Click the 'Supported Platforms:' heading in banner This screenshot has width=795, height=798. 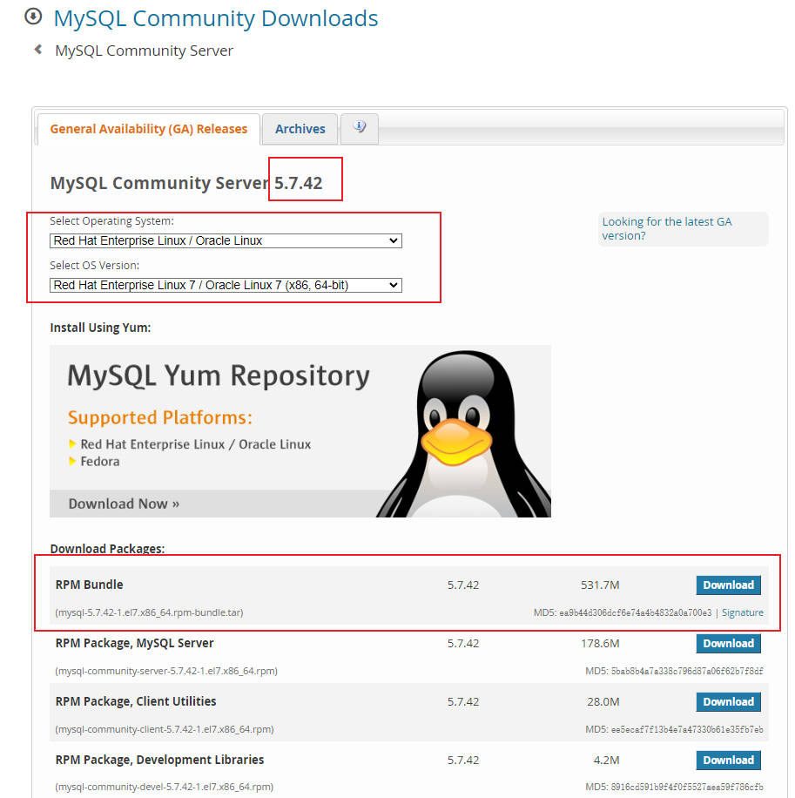point(160,417)
